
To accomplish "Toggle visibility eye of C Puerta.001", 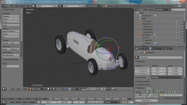I will point(177,24).
